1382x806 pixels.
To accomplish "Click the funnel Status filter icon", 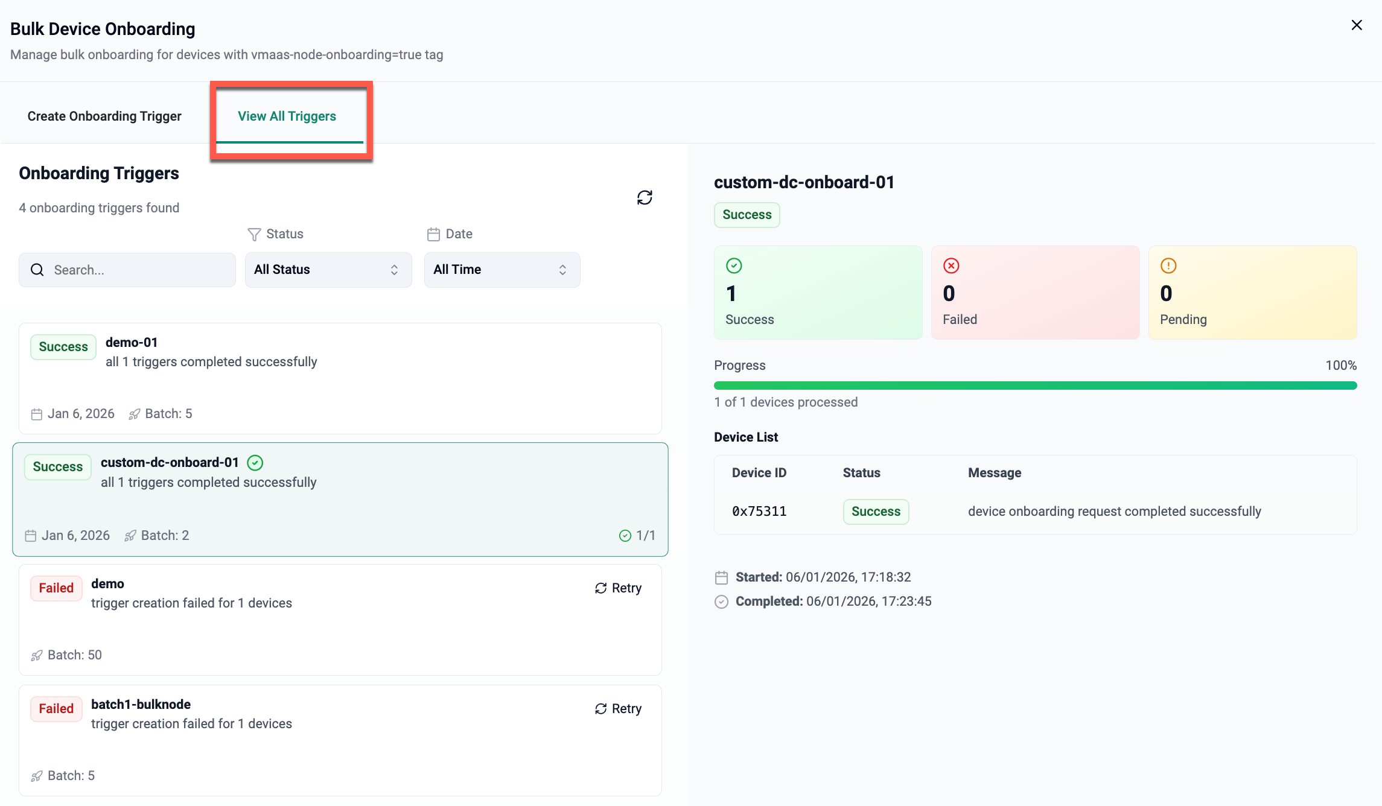I will (254, 234).
